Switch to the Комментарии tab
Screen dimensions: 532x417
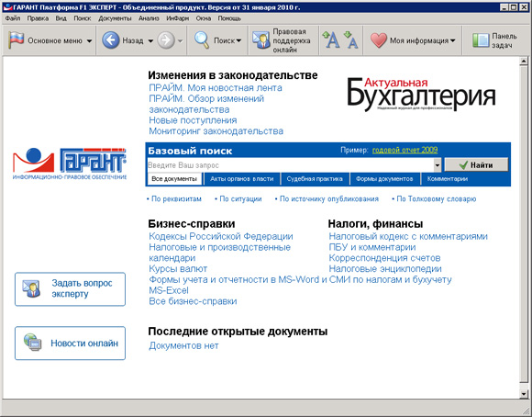[x=448, y=179]
